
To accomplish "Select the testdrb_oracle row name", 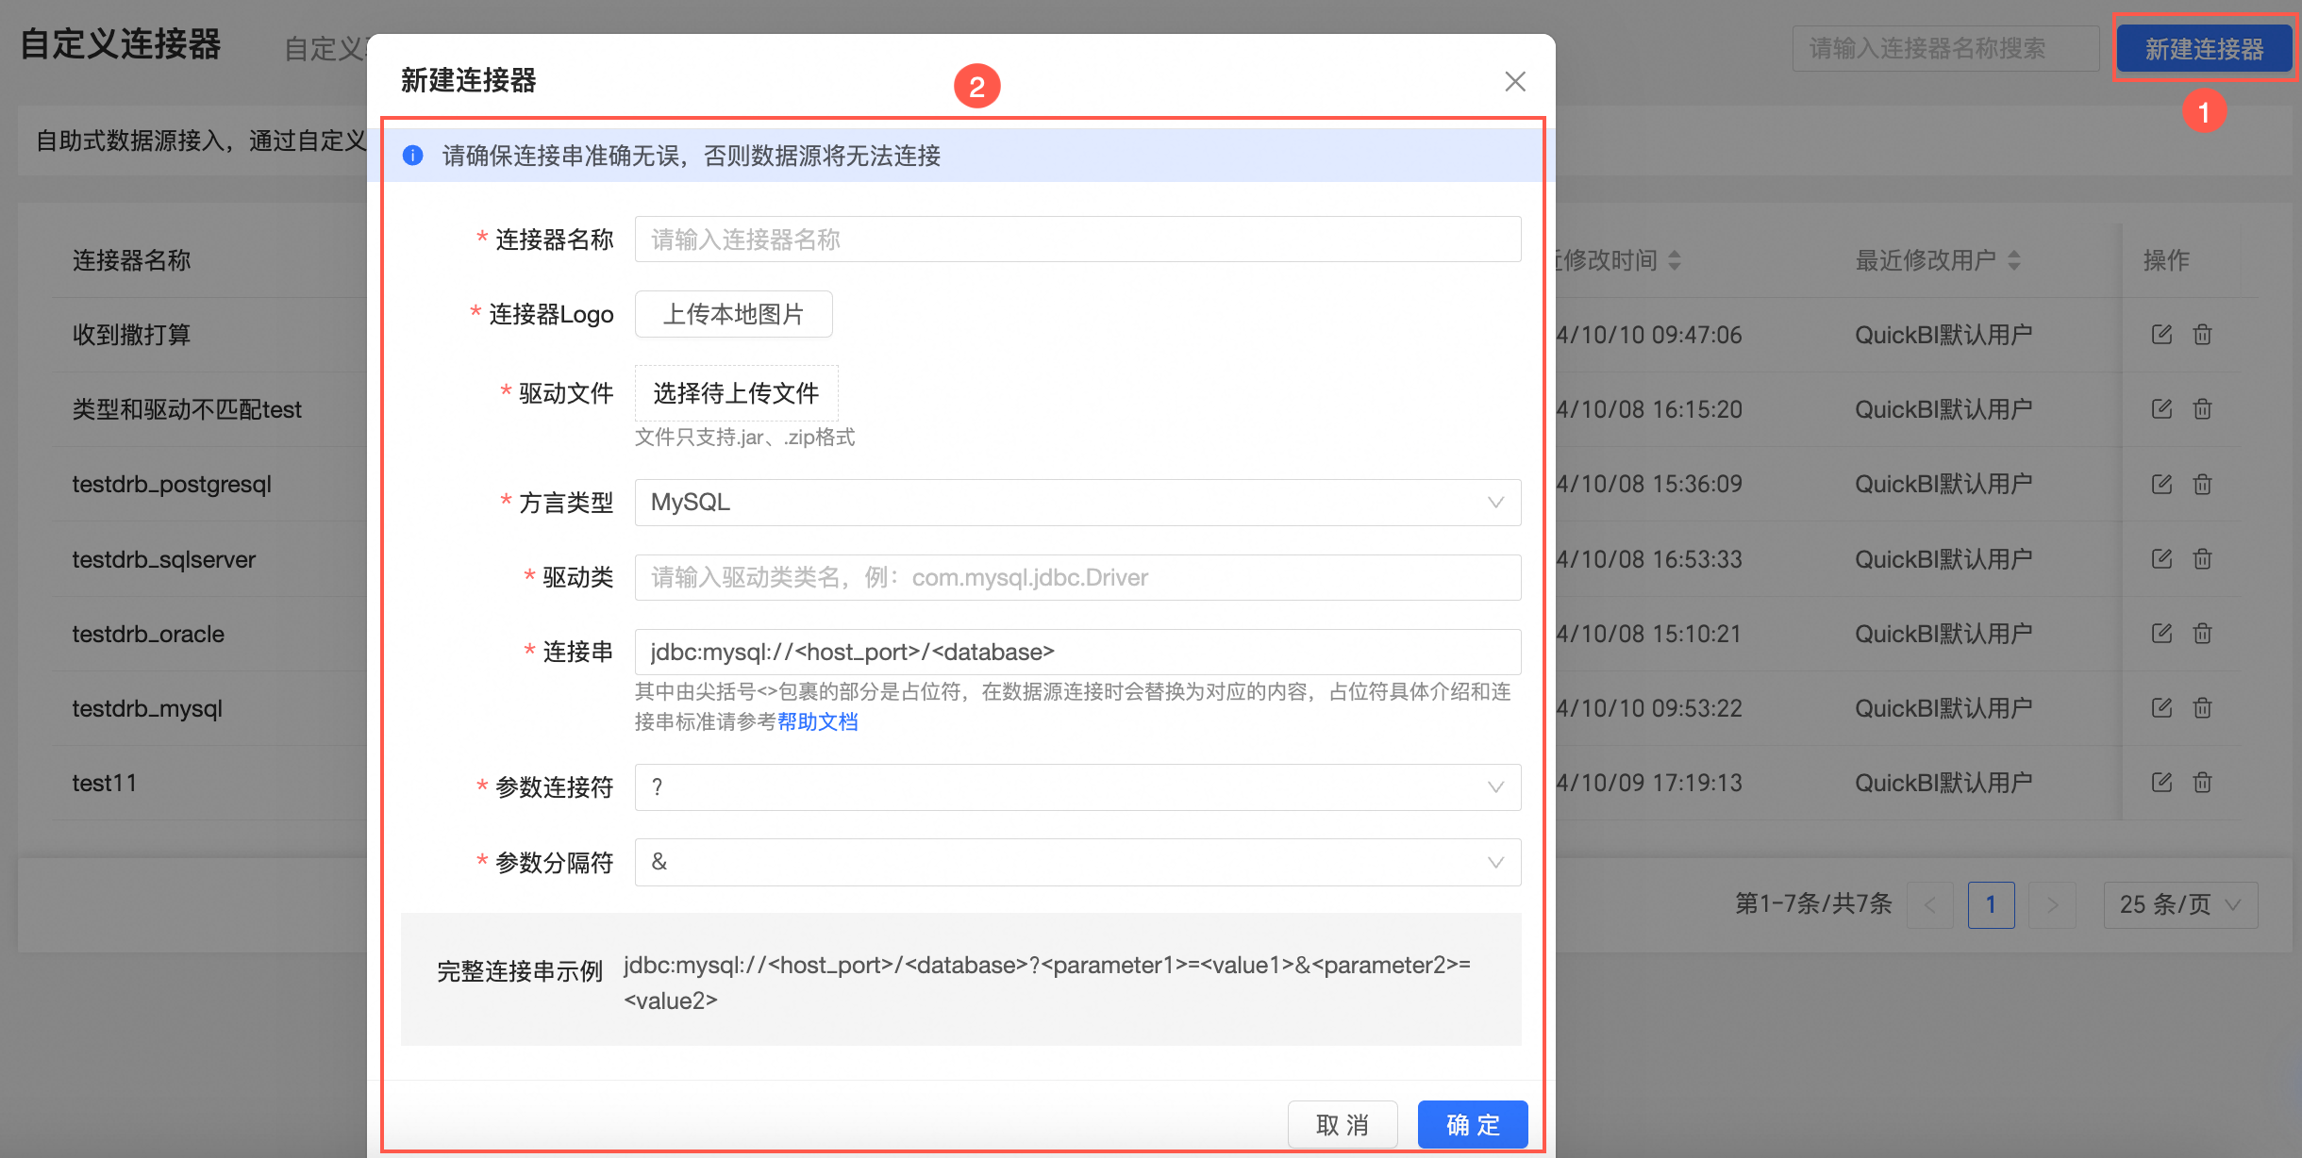I will [x=148, y=634].
